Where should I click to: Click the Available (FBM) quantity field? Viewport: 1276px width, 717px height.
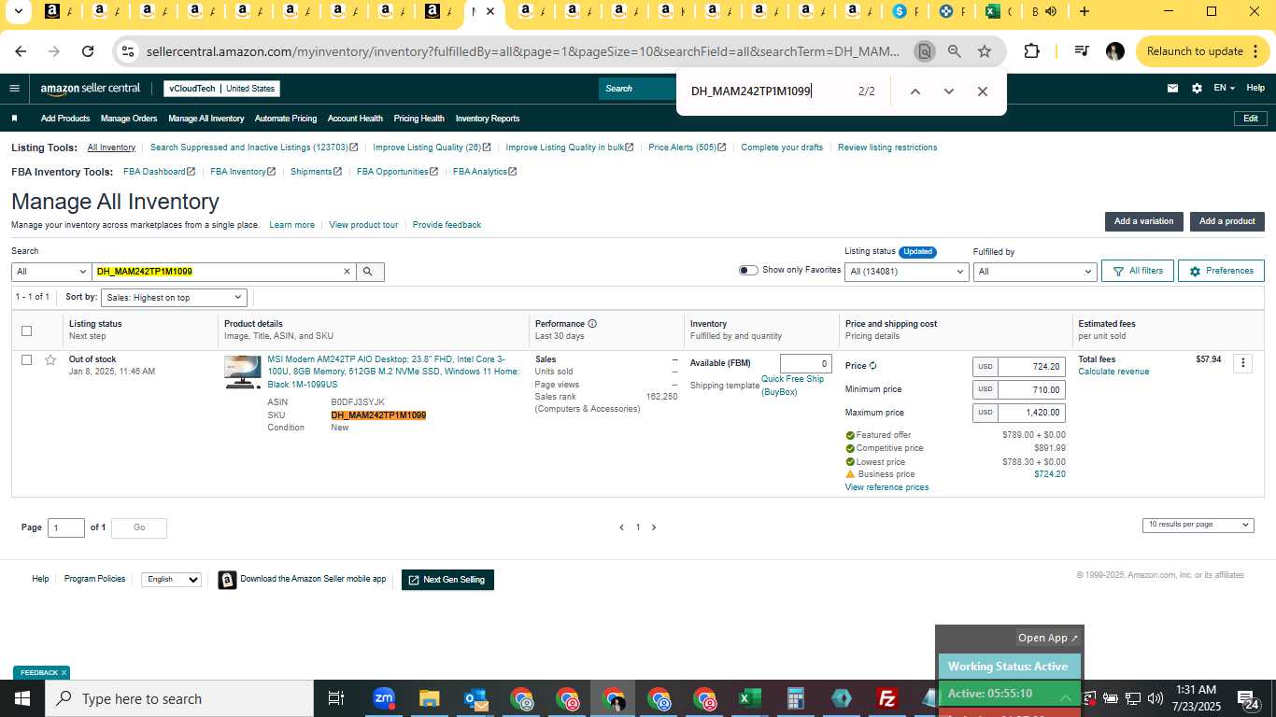805,364
